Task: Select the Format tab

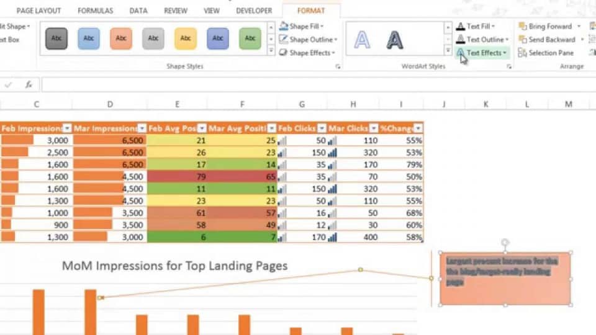Action: pos(311,11)
